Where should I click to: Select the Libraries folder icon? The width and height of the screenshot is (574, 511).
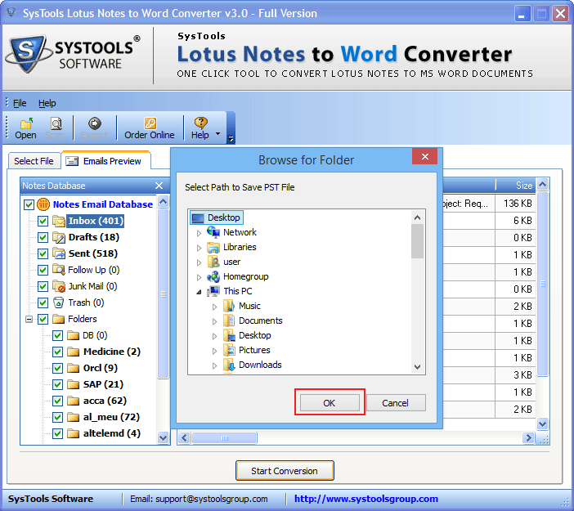point(213,247)
